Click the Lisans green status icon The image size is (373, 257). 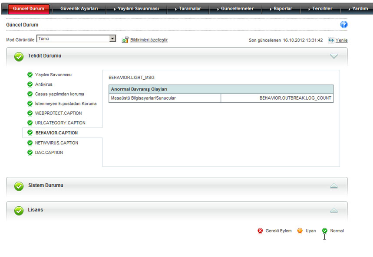(x=19, y=210)
